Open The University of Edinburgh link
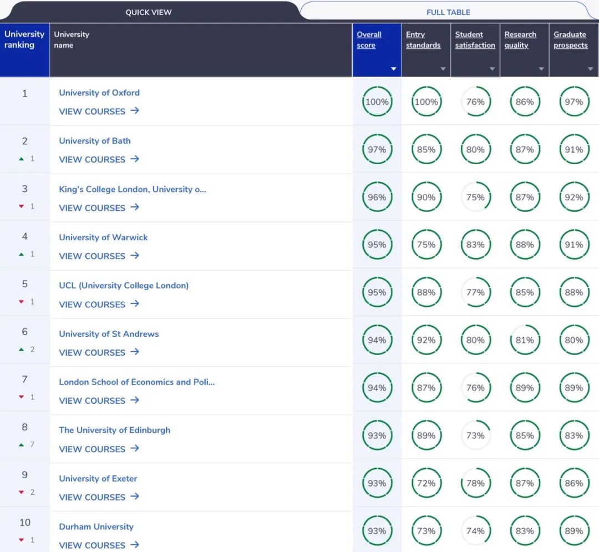Viewport: 599px width, 552px height. tap(115, 431)
